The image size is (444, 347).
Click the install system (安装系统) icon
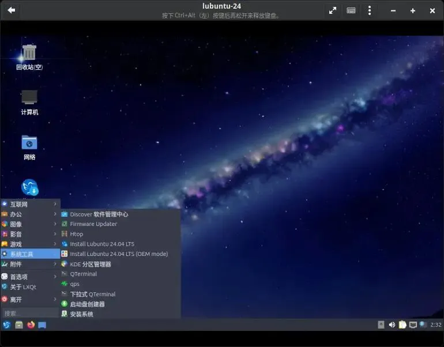tap(64, 314)
